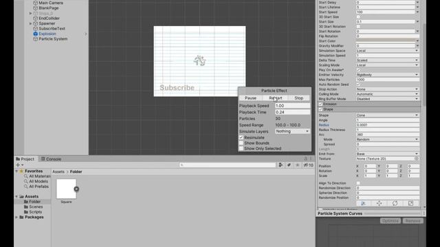Open the Scripts folder
The image size is (440, 247).
coord(35,212)
